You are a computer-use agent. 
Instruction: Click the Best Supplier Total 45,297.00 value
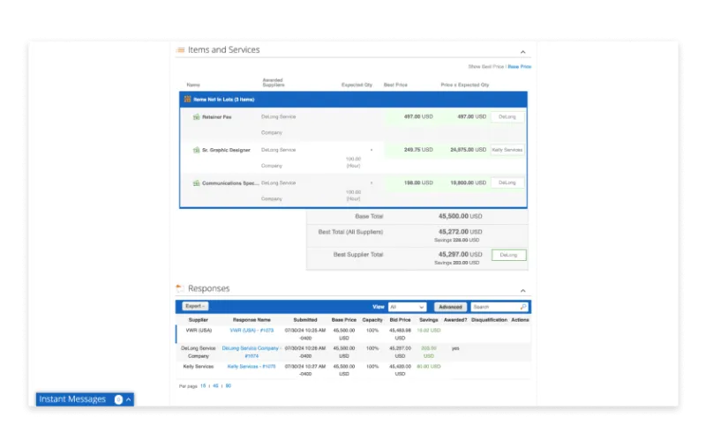point(460,255)
